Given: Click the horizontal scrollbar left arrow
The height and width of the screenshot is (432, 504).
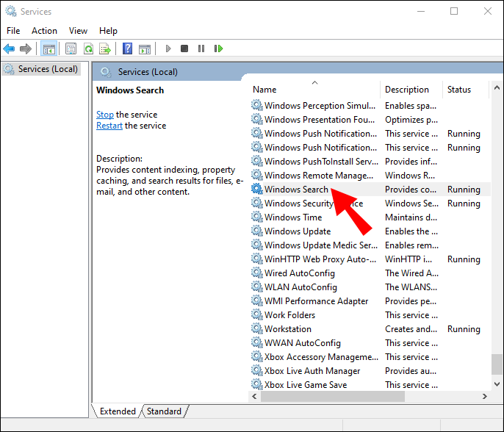Looking at the screenshot, I should (254, 396).
